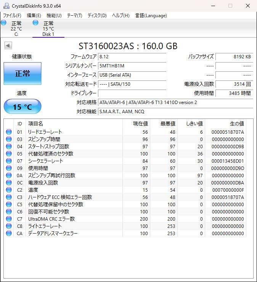
Task: Open the 編集(E) menu
Action: click(34, 16)
